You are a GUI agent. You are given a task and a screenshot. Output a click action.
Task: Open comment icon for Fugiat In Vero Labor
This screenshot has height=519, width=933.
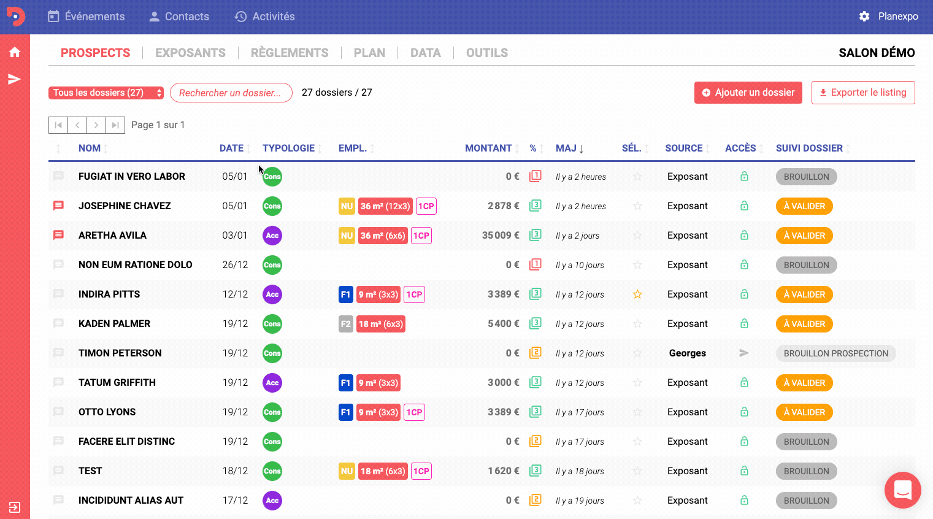[x=58, y=177]
